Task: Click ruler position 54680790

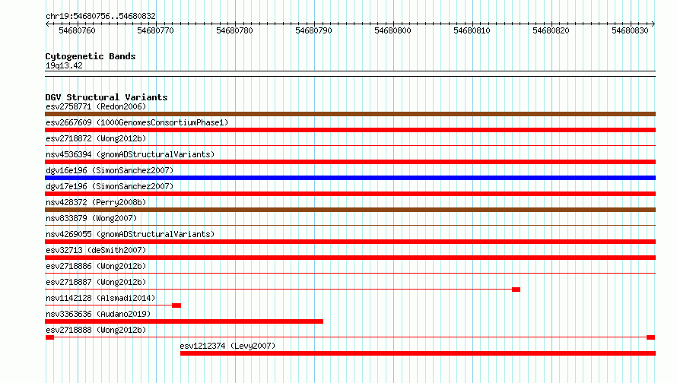Action: pos(313,30)
